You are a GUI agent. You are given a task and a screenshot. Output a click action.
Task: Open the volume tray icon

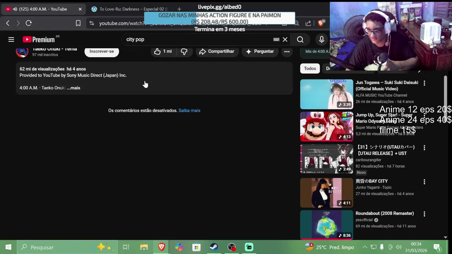399,247
